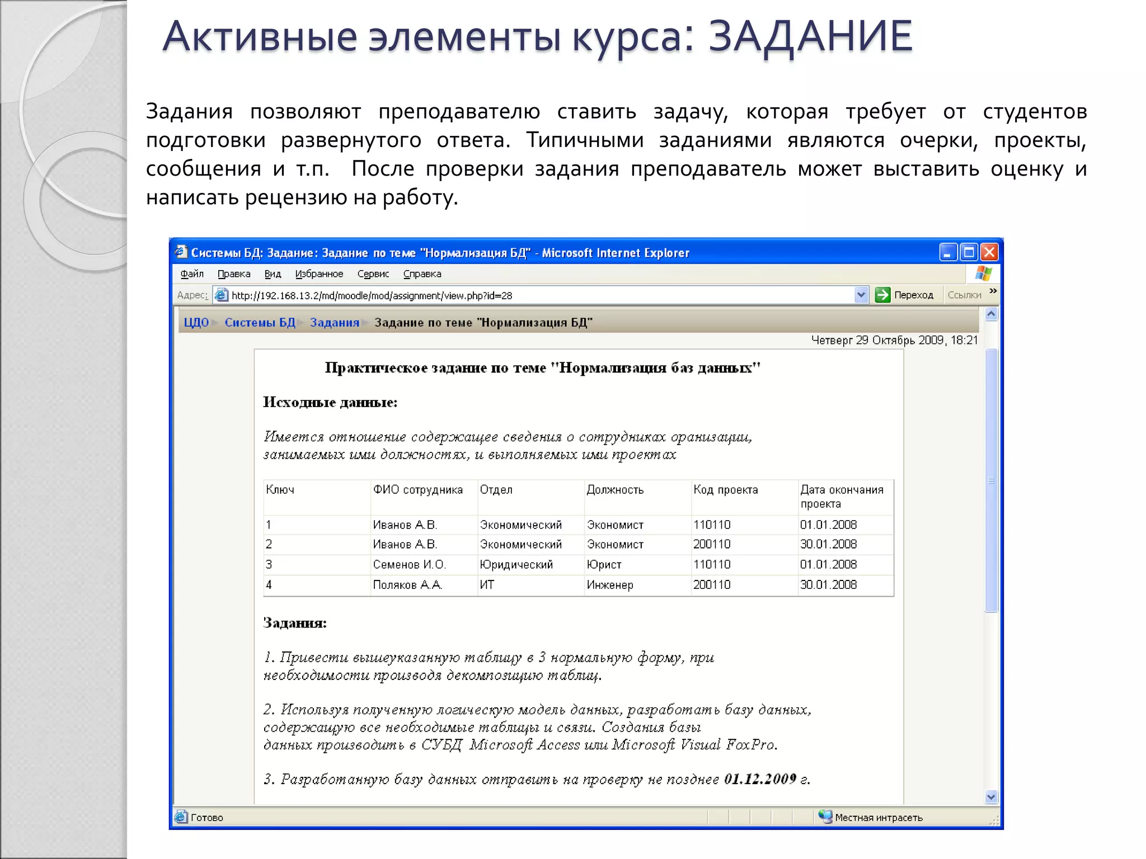
Task: Click the breadcrumb text 'Задание по теме "Нормализация БД"'
Action: click(483, 323)
